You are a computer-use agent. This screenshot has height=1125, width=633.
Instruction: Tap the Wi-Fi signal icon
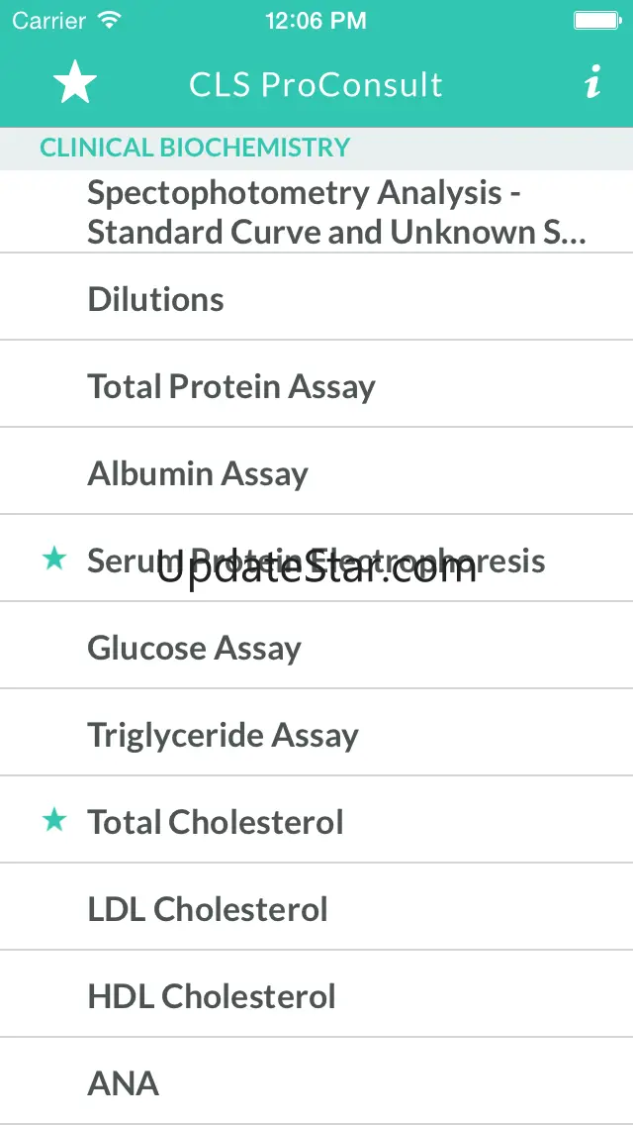pyautogui.click(x=110, y=20)
